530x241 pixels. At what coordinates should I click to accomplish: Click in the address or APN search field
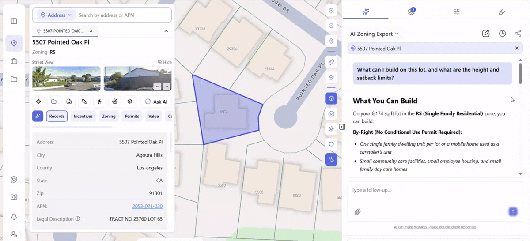[124, 15]
